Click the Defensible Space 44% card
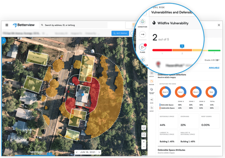Screen dimensions: 225x158 coord(168,121)
